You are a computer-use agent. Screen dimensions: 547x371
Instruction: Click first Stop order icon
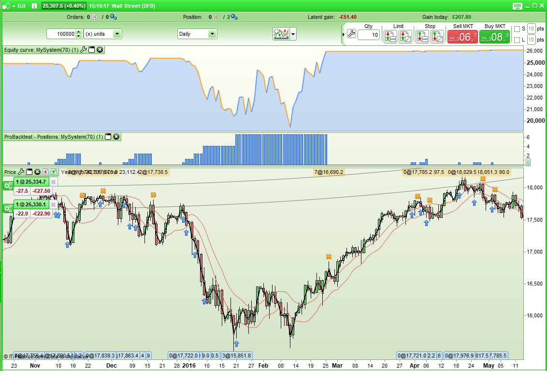pyautogui.click(x=422, y=36)
